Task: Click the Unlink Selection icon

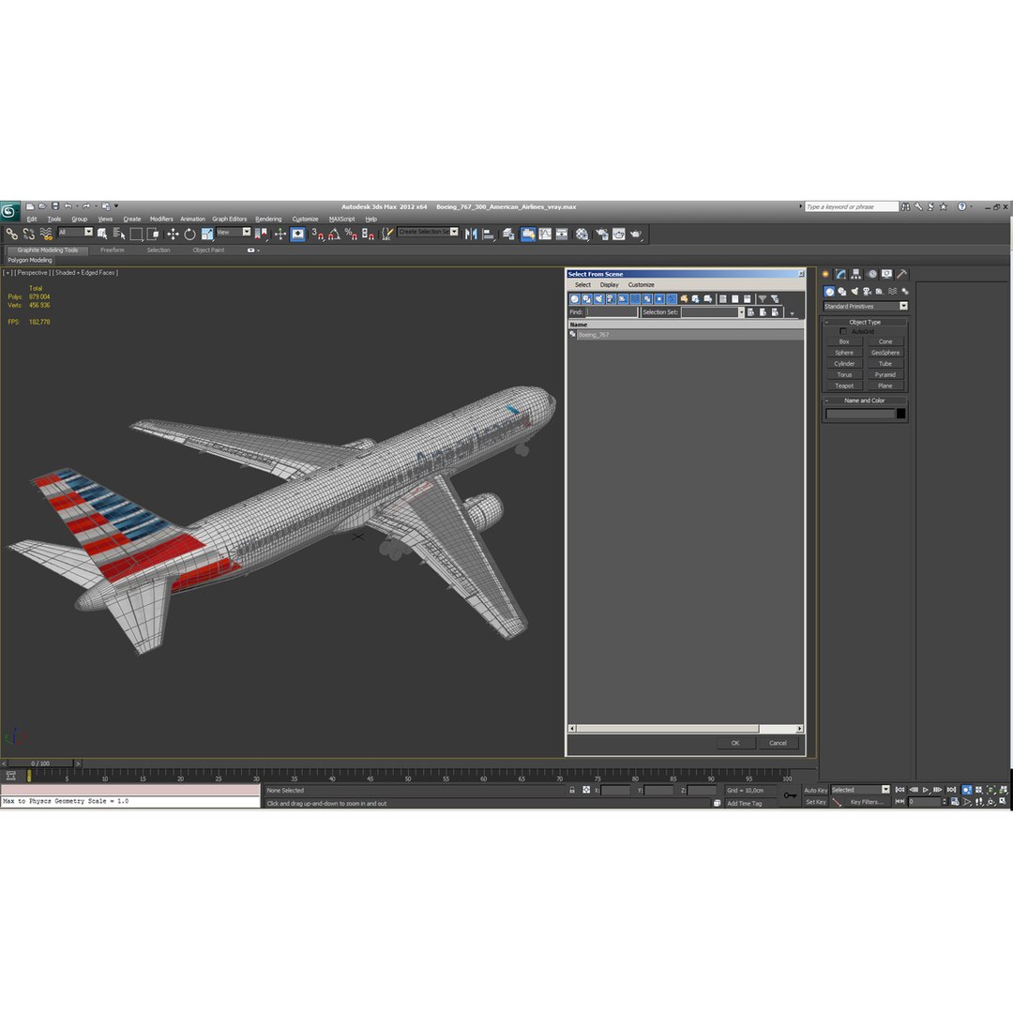Action: pyautogui.click(x=28, y=234)
